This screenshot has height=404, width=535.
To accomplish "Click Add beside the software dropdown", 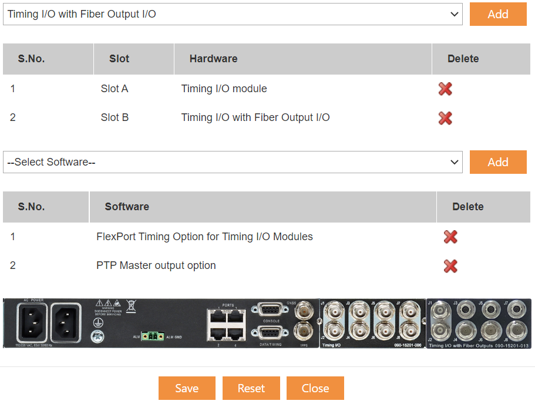I will click(498, 161).
